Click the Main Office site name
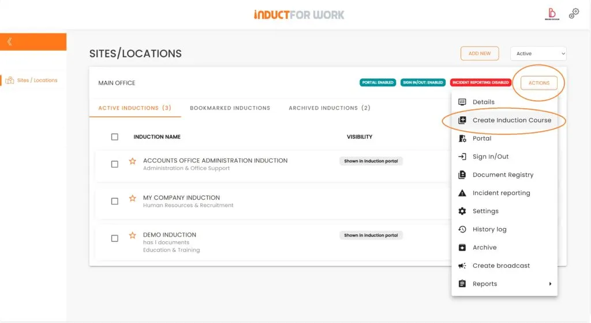 click(117, 83)
